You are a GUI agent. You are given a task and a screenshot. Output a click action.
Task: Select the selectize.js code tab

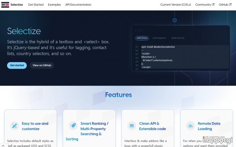pyautogui.click(x=142, y=38)
